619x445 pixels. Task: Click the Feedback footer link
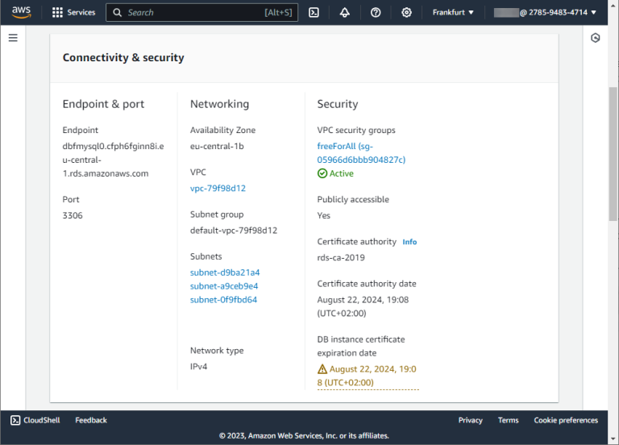[x=91, y=420]
